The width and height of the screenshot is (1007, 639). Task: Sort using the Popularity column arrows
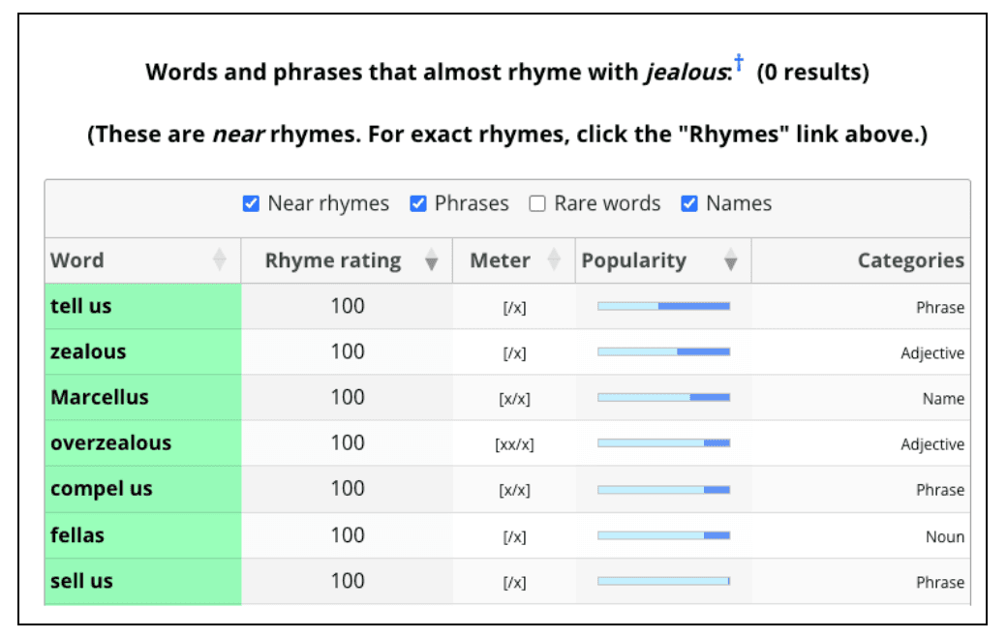click(x=731, y=260)
